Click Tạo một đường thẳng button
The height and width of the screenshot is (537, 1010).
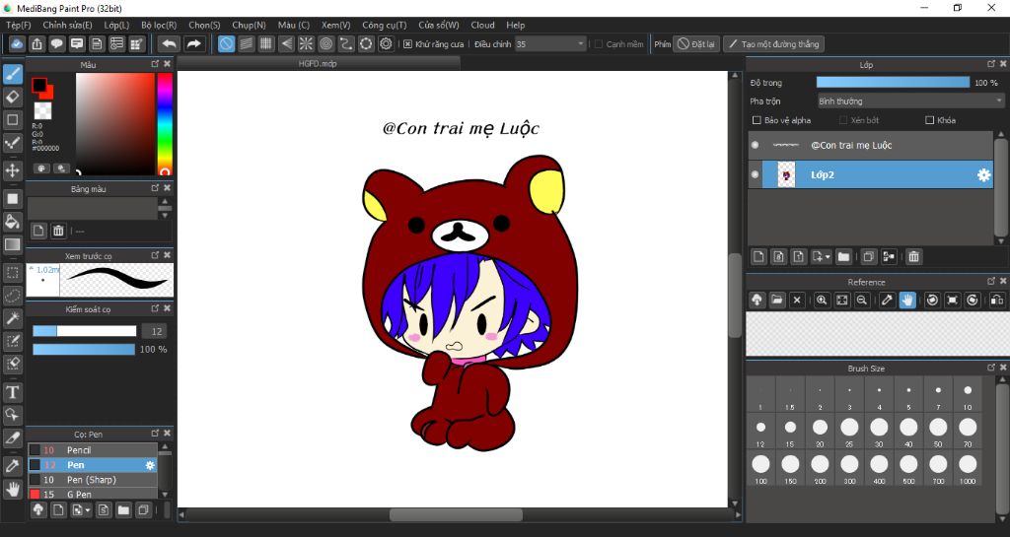coord(773,44)
